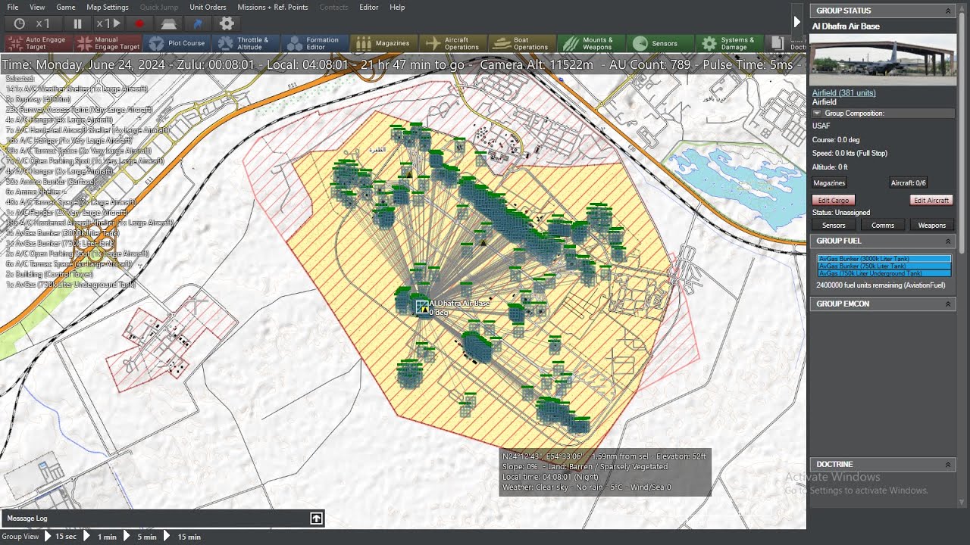This screenshot has height=545, width=970.
Task: Click the time compression clock icon
Action: [x=20, y=24]
